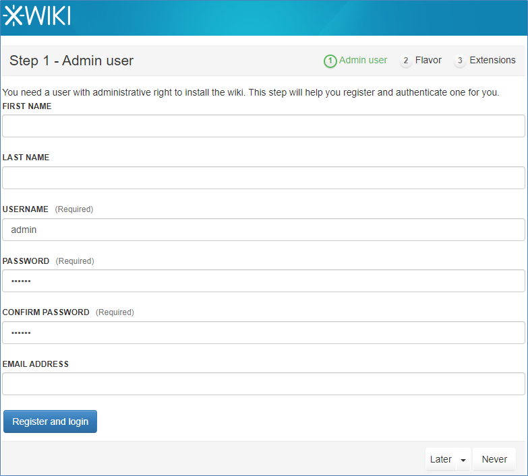Click the Email Address input
The image size is (528, 476).
pos(264,384)
